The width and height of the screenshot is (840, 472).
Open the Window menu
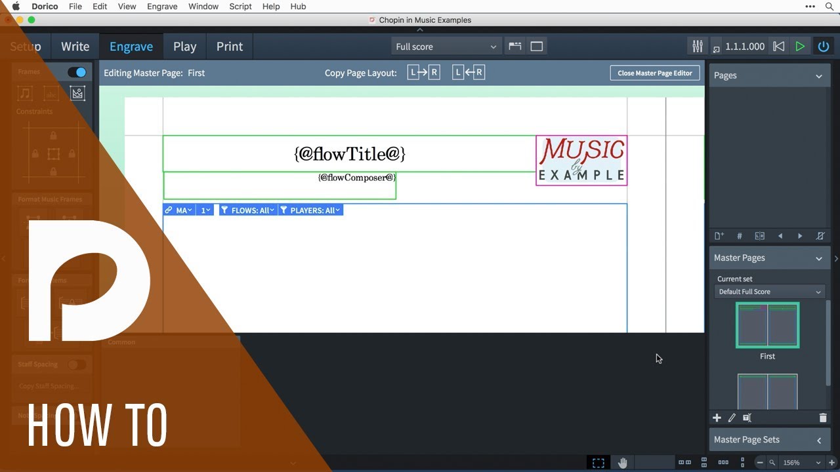click(203, 7)
